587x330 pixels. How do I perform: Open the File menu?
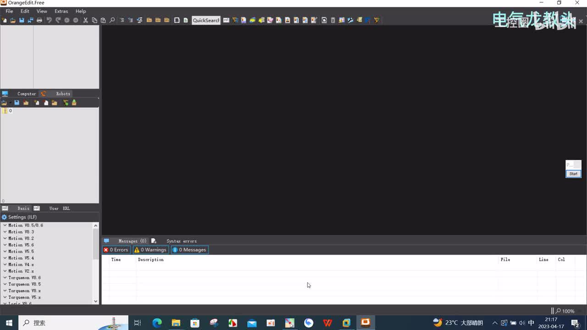point(9,11)
